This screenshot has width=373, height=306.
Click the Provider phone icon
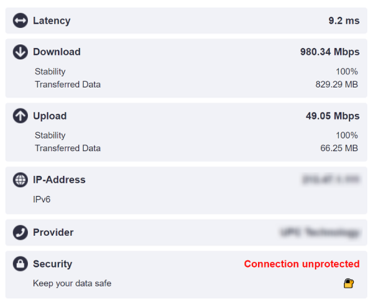[x=20, y=232]
